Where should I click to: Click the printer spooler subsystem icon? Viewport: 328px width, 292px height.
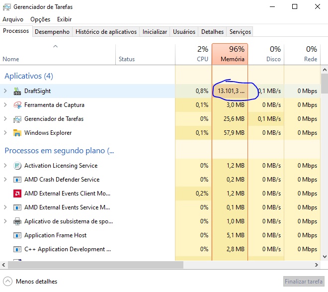(17, 221)
